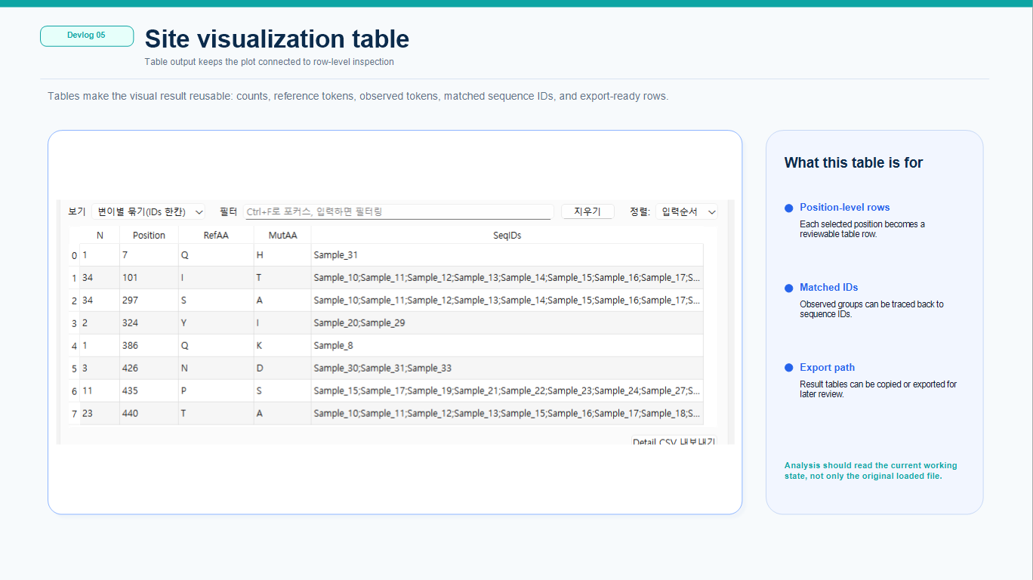Screen dimensions: 1033x580
Task: Click the Position-level rows heading
Action: (x=844, y=208)
